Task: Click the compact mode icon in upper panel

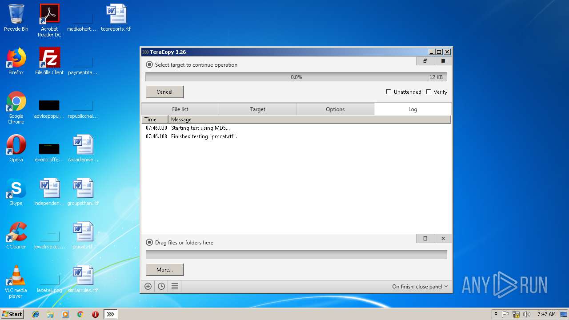Action: (x=425, y=61)
